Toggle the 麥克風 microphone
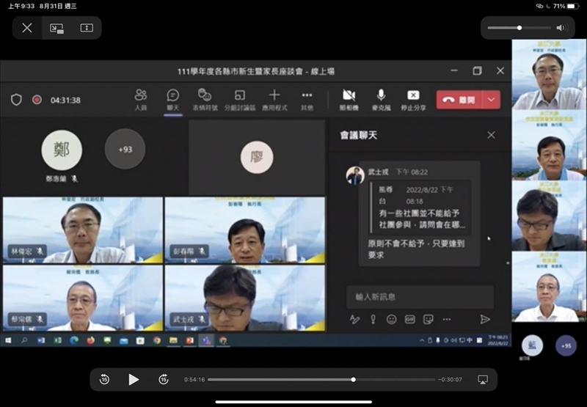Image resolution: width=587 pixels, height=407 pixels. tap(381, 99)
